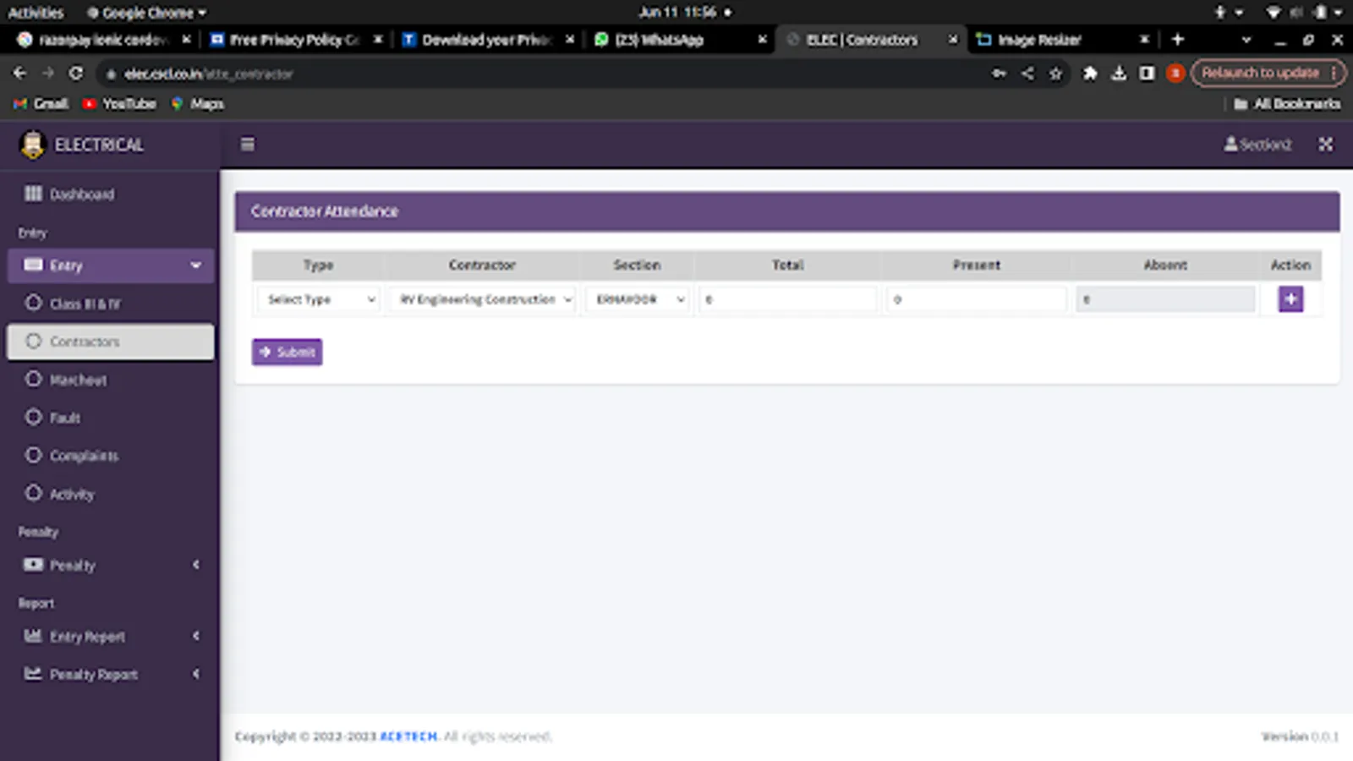Open the Complaints sidebar item
Image resolution: width=1353 pixels, height=761 pixels.
(x=110, y=456)
